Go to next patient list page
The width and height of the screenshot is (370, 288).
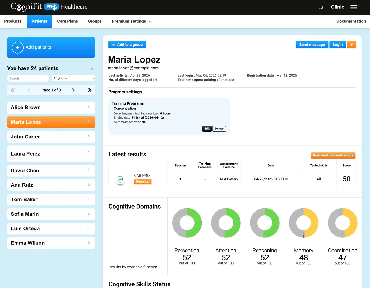[73, 90]
